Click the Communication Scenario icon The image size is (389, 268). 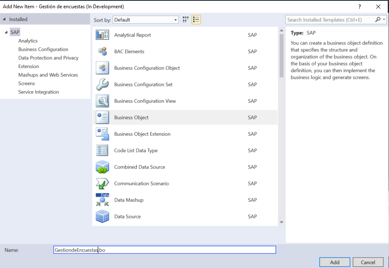[102, 183]
